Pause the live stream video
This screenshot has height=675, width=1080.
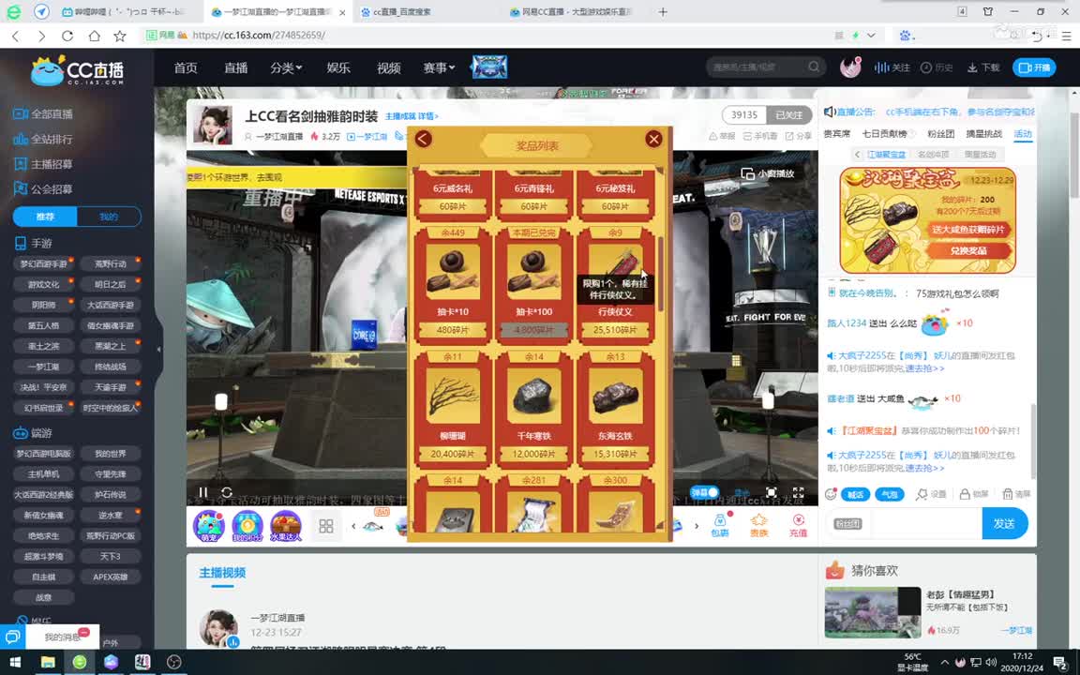point(202,492)
